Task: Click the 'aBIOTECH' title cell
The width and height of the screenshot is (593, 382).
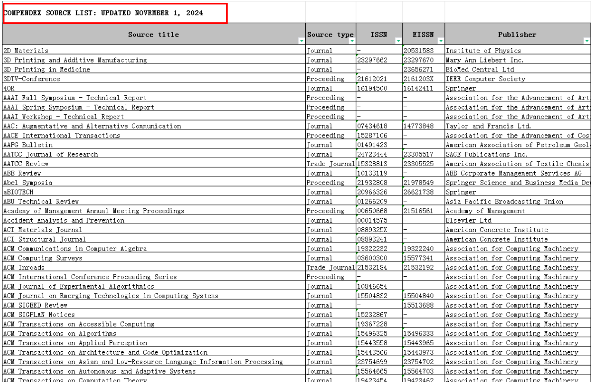Action: pyautogui.click(x=154, y=192)
